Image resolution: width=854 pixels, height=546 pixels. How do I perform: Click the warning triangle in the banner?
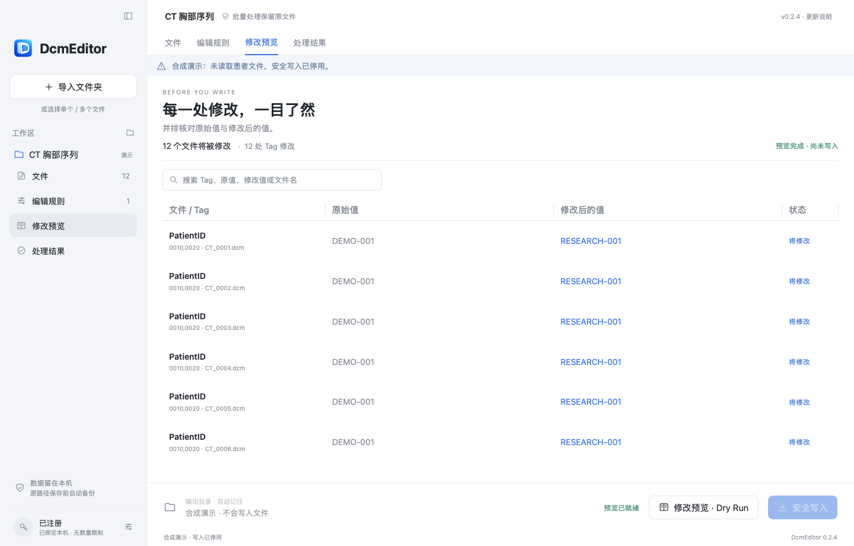[161, 66]
